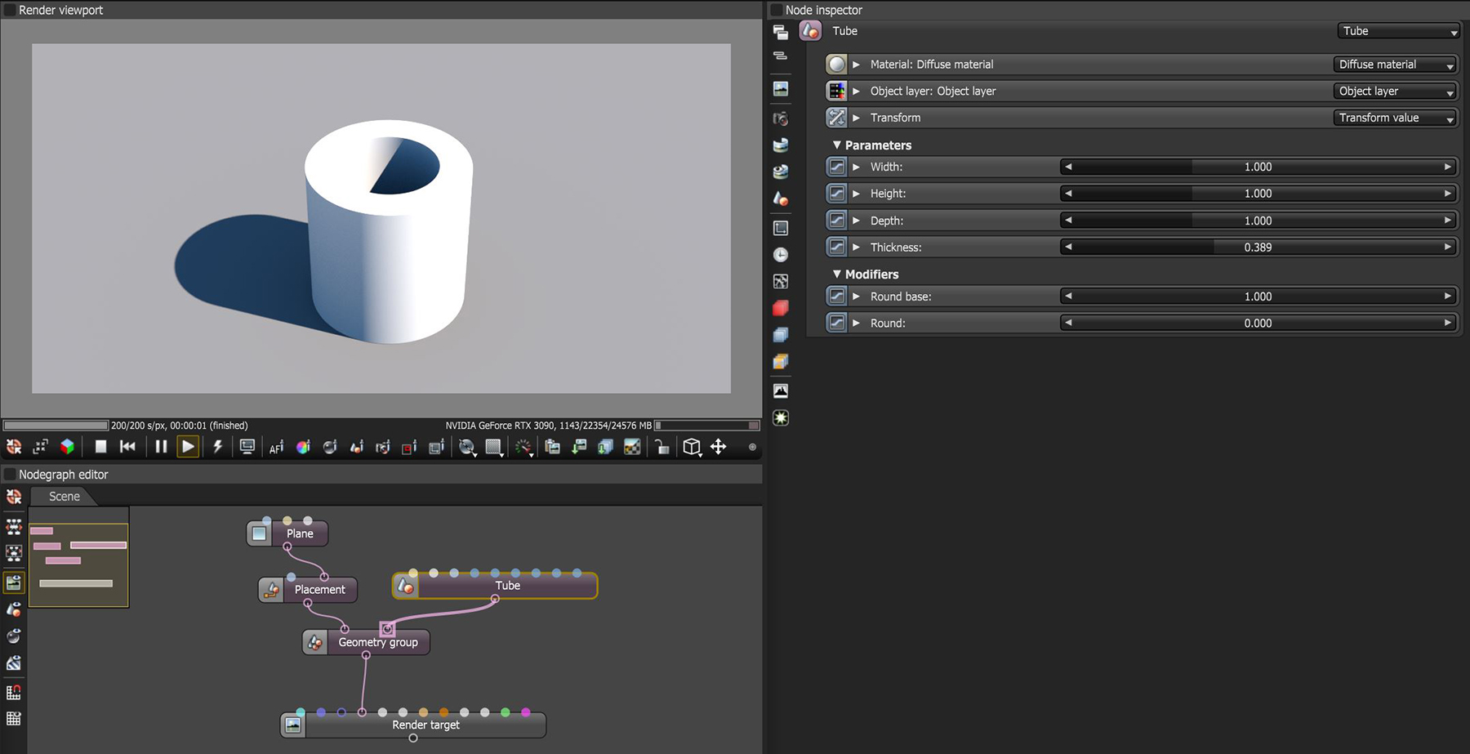Click the play render button
The height and width of the screenshot is (754, 1470).
point(188,447)
